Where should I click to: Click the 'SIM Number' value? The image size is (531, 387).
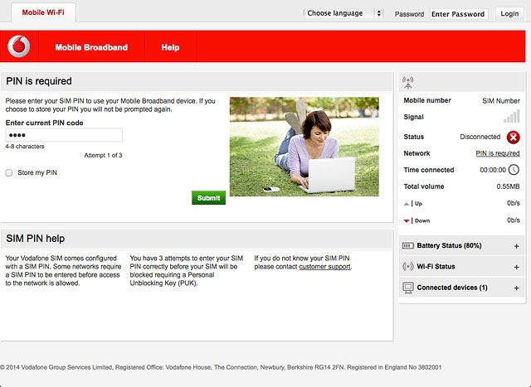pyautogui.click(x=501, y=101)
